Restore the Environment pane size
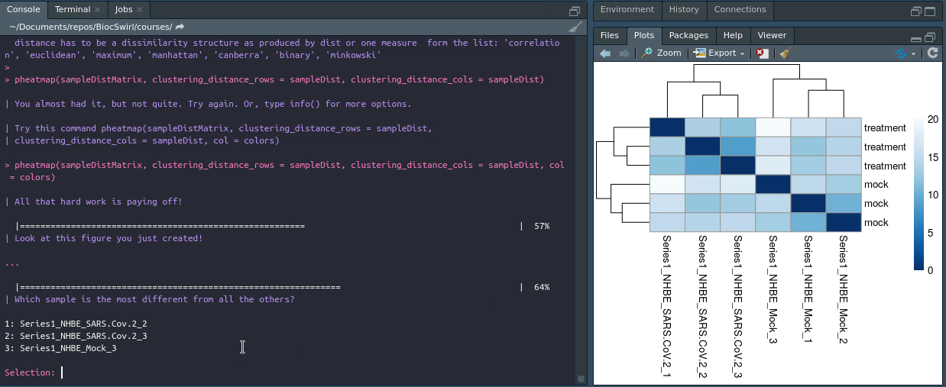Screen dimensions: 946x387 tap(916, 11)
